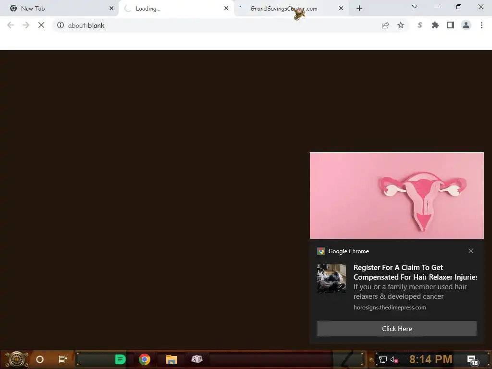This screenshot has width=492, height=369.
Task: Open the gray cube app on taskbar
Action: [x=197, y=359]
